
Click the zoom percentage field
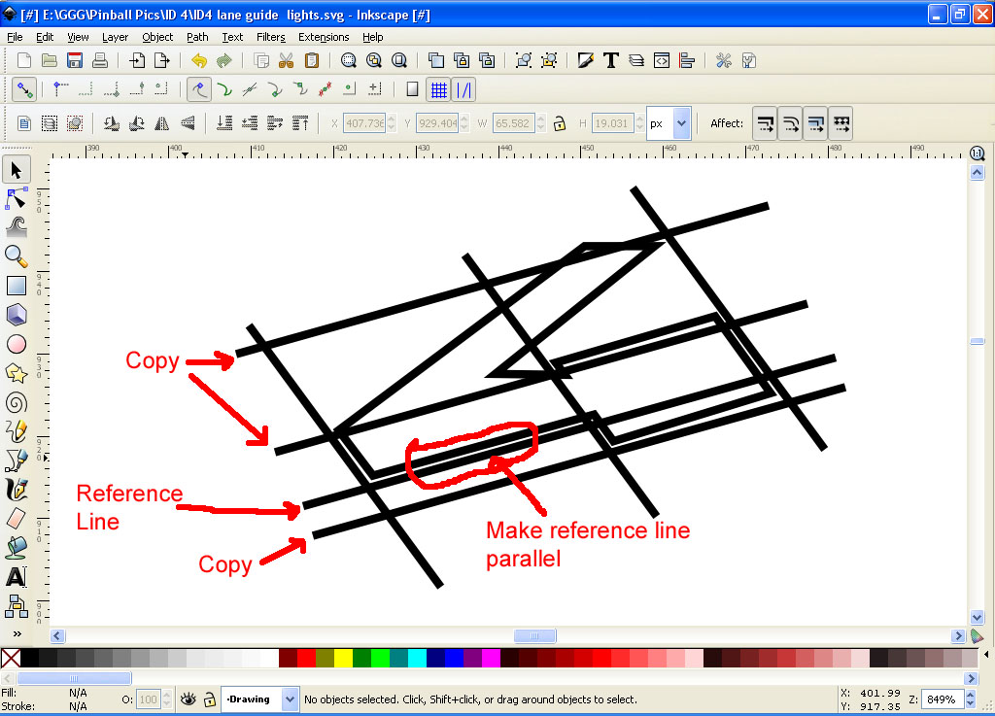[x=944, y=699]
